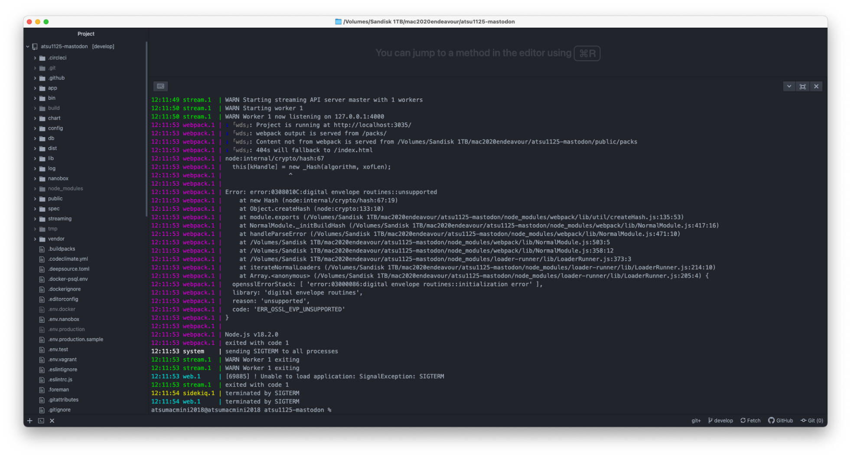Select the log folder
The height and width of the screenshot is (458, 851).
(52, 168)
